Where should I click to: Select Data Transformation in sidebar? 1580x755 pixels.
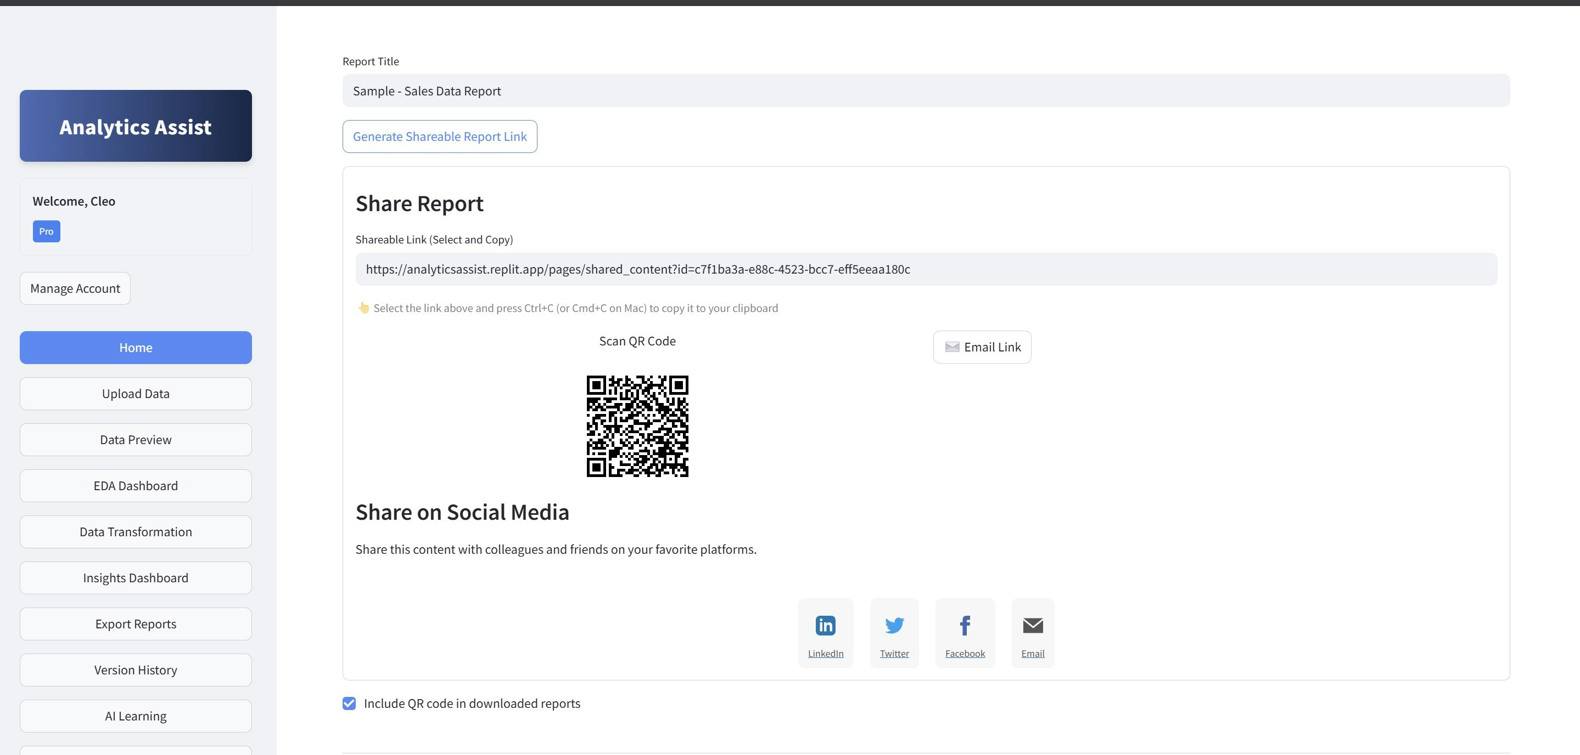(136, 531)
